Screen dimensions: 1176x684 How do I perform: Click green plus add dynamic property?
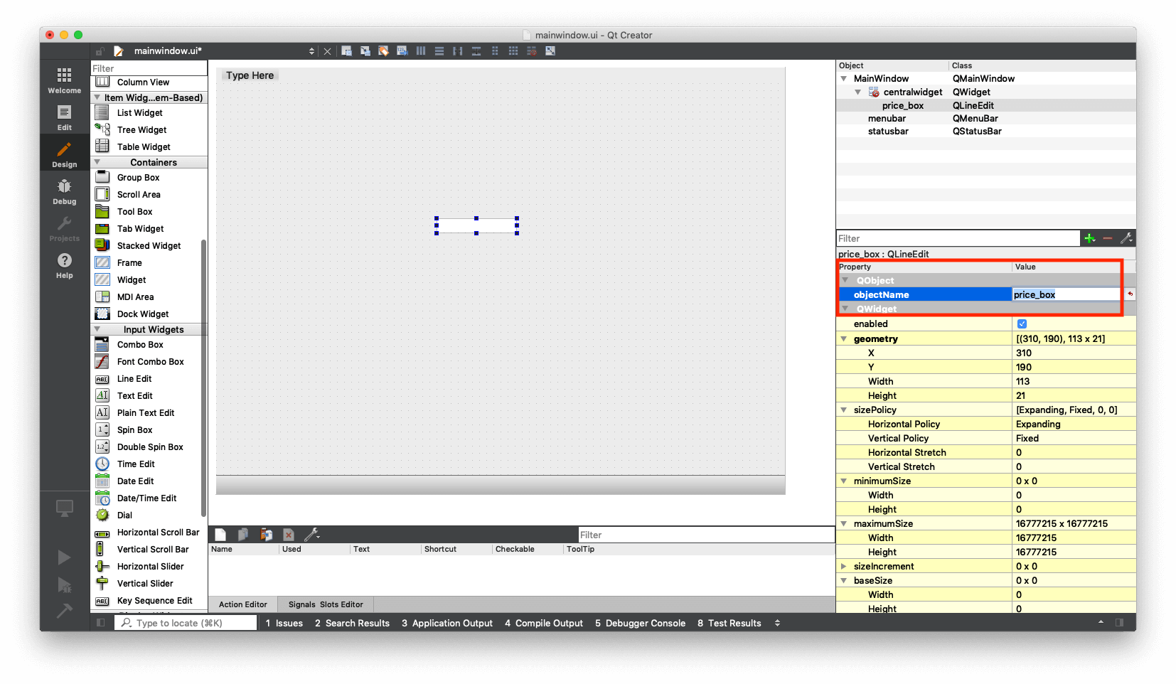pyautogui.click(x=1089, y=238)
